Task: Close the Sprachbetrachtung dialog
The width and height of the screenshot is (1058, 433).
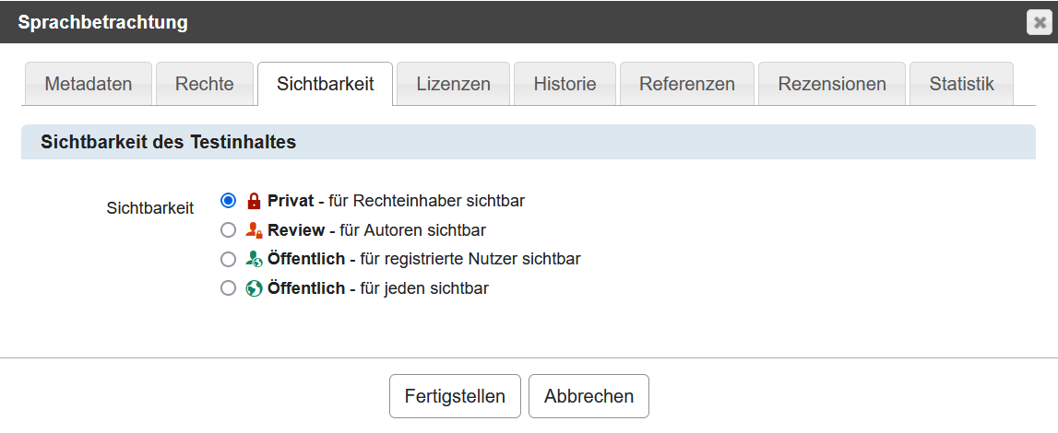Action: coord(1040,22)
